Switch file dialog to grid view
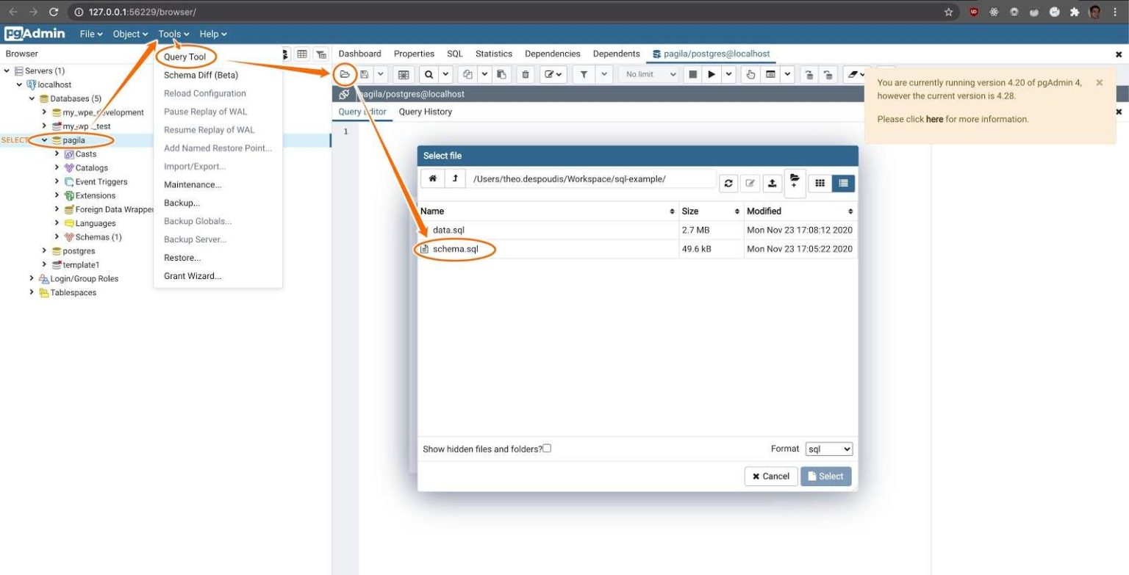Image resolution: width=1129 pixels, height=575 pixels. pyautogui.click(x=820, y=183)
